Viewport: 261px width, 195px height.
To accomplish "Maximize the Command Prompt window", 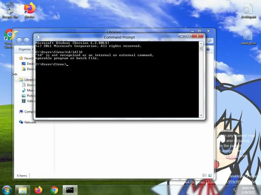I will click(x=188, y=36).
